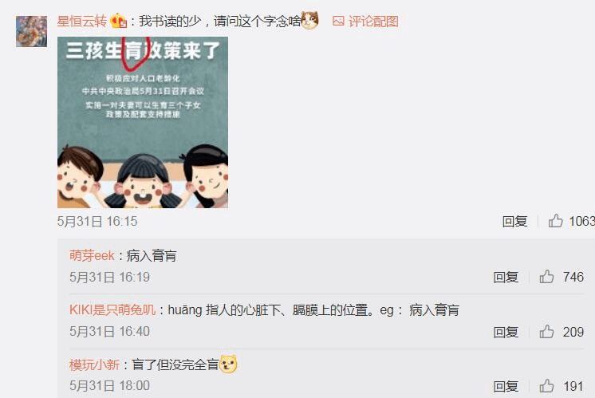Enlarge the 三孩生育政策来了 comment image
Viewport: 595px width, 398px height.
[143, 122]
